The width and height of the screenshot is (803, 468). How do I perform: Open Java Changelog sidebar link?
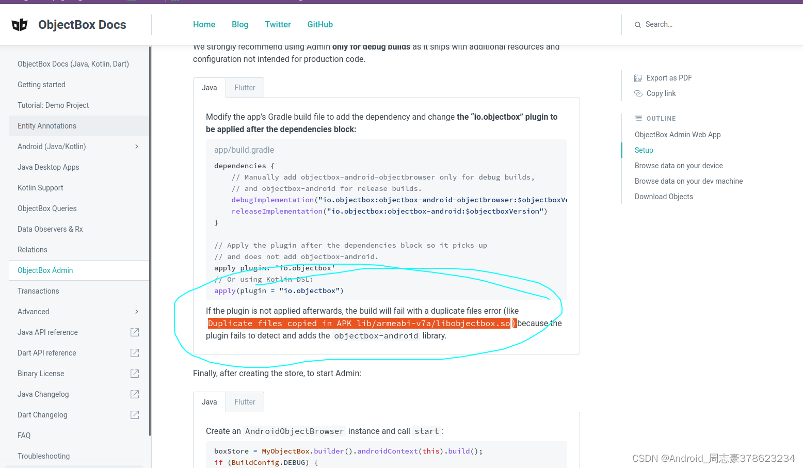[x=43, y=394]
